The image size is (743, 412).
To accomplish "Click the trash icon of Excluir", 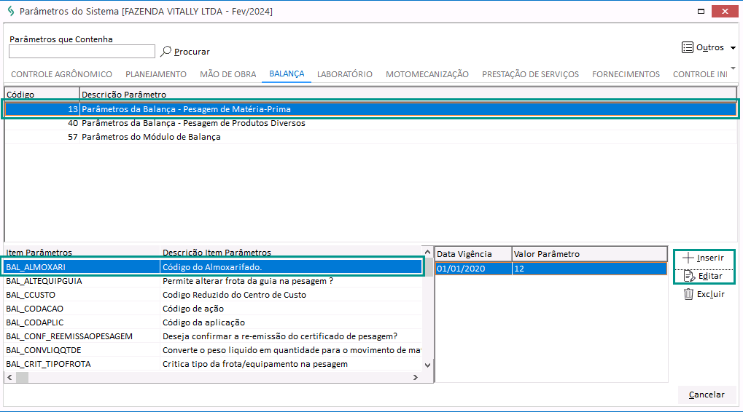I will point(688,294).
